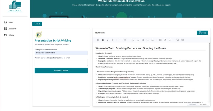The height and width of the screenshot is (111, 213).
Task: Insert a horizontal line
Action: 120,40
